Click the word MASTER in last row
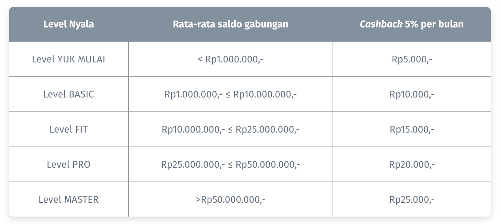The height and width of the screenshot is (224, 501). 81,200
